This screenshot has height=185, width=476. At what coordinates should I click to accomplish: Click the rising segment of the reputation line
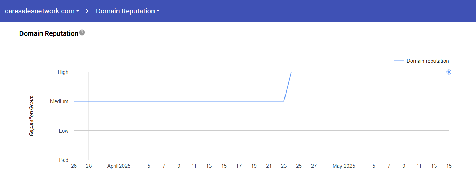pyautogui.click(x=288, y=87)
